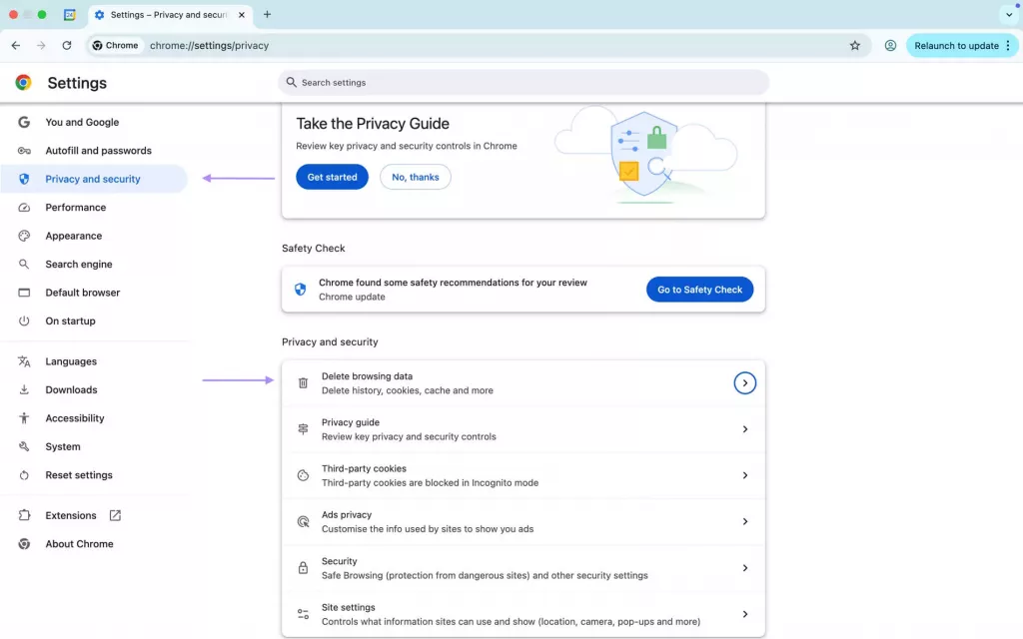This screenshot has width=1023, height=639.
Task: Click the 'Take the Privacy Guide' heading
Action: point(373,124)
